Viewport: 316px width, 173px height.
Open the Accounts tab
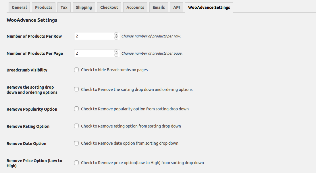(x=135, y=7)
